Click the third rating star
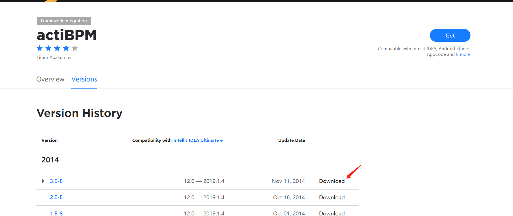Screen dimensions: 513x216 coord(57,48)
